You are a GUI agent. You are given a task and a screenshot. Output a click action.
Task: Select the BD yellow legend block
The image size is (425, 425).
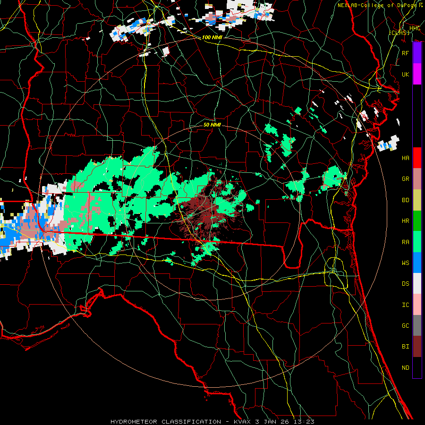tap(417, 200)
